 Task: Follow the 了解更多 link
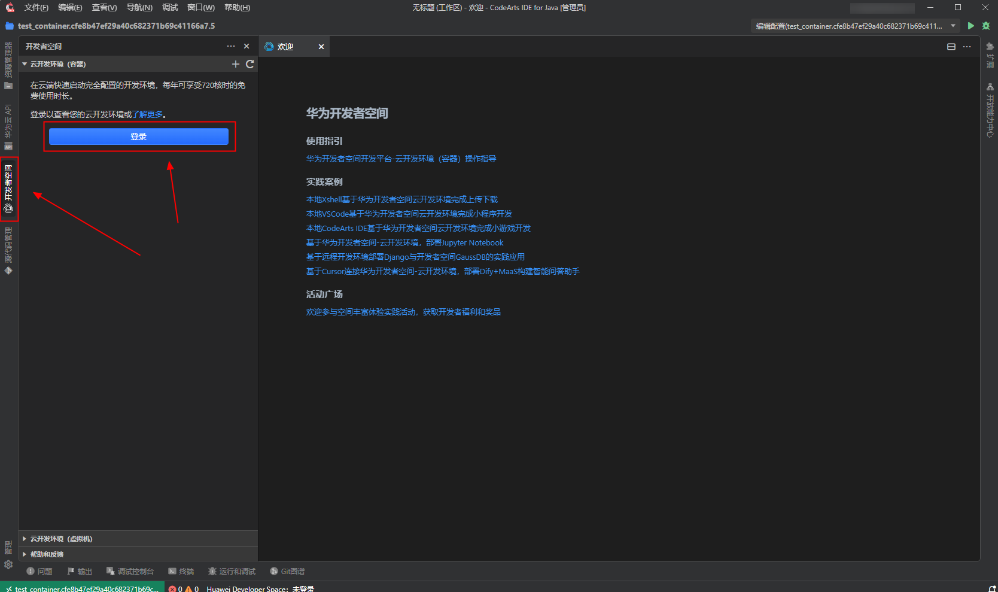pos(147,114)
